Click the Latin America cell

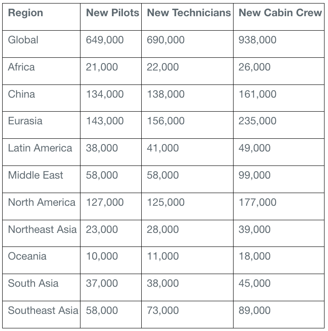click(40, 148)
